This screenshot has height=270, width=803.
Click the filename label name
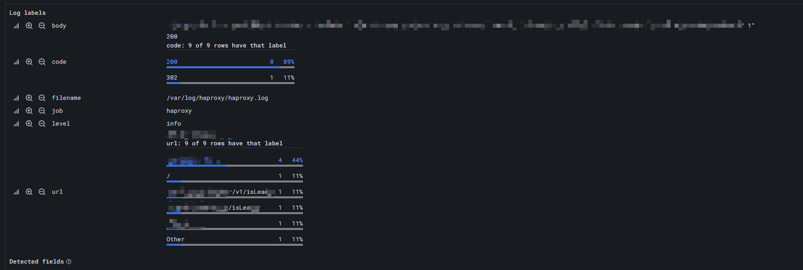[66, 98]
